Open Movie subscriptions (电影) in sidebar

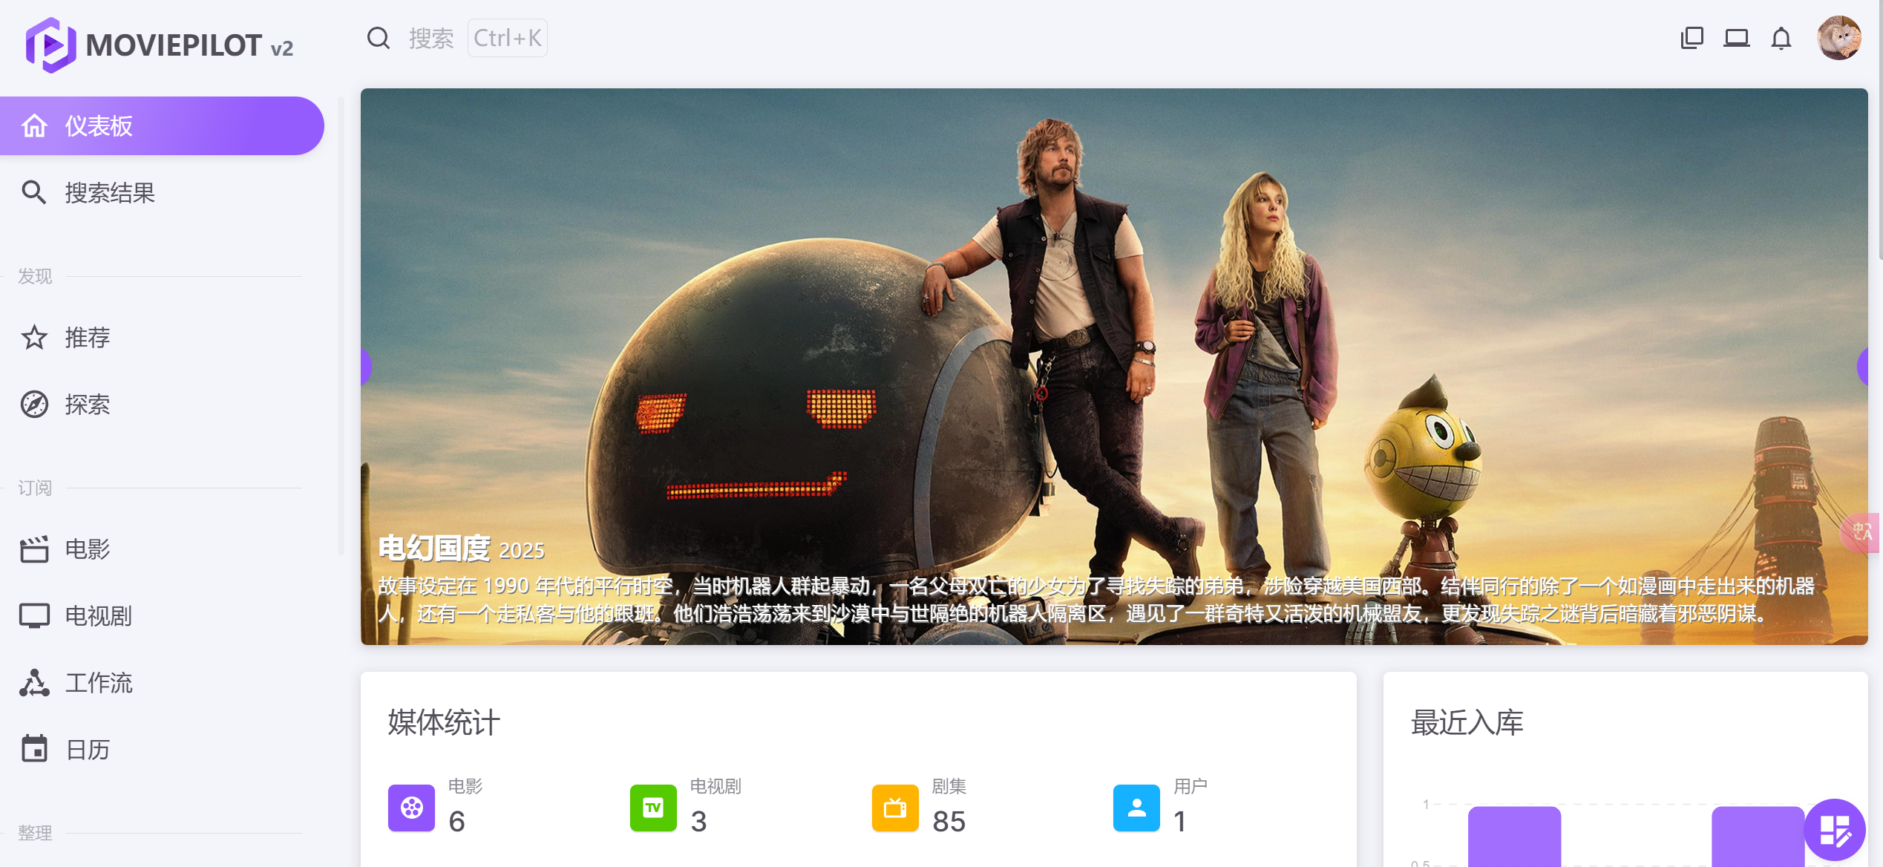[162, 549]
